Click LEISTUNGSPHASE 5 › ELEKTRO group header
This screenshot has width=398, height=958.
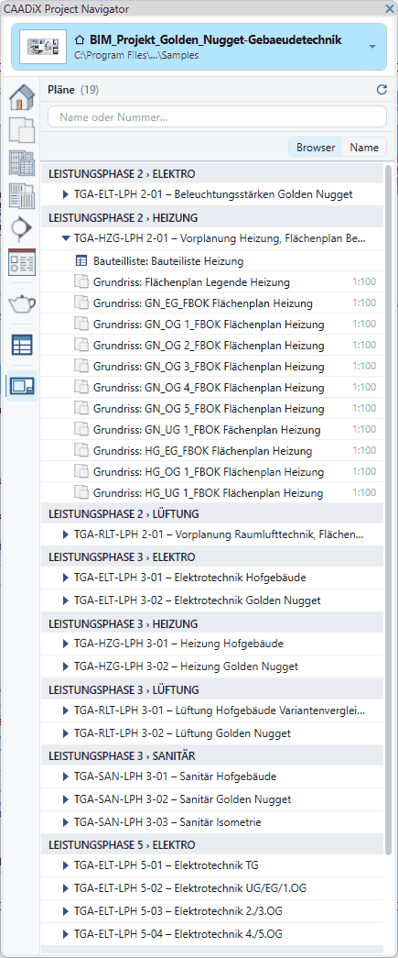[x=213, y=844]
